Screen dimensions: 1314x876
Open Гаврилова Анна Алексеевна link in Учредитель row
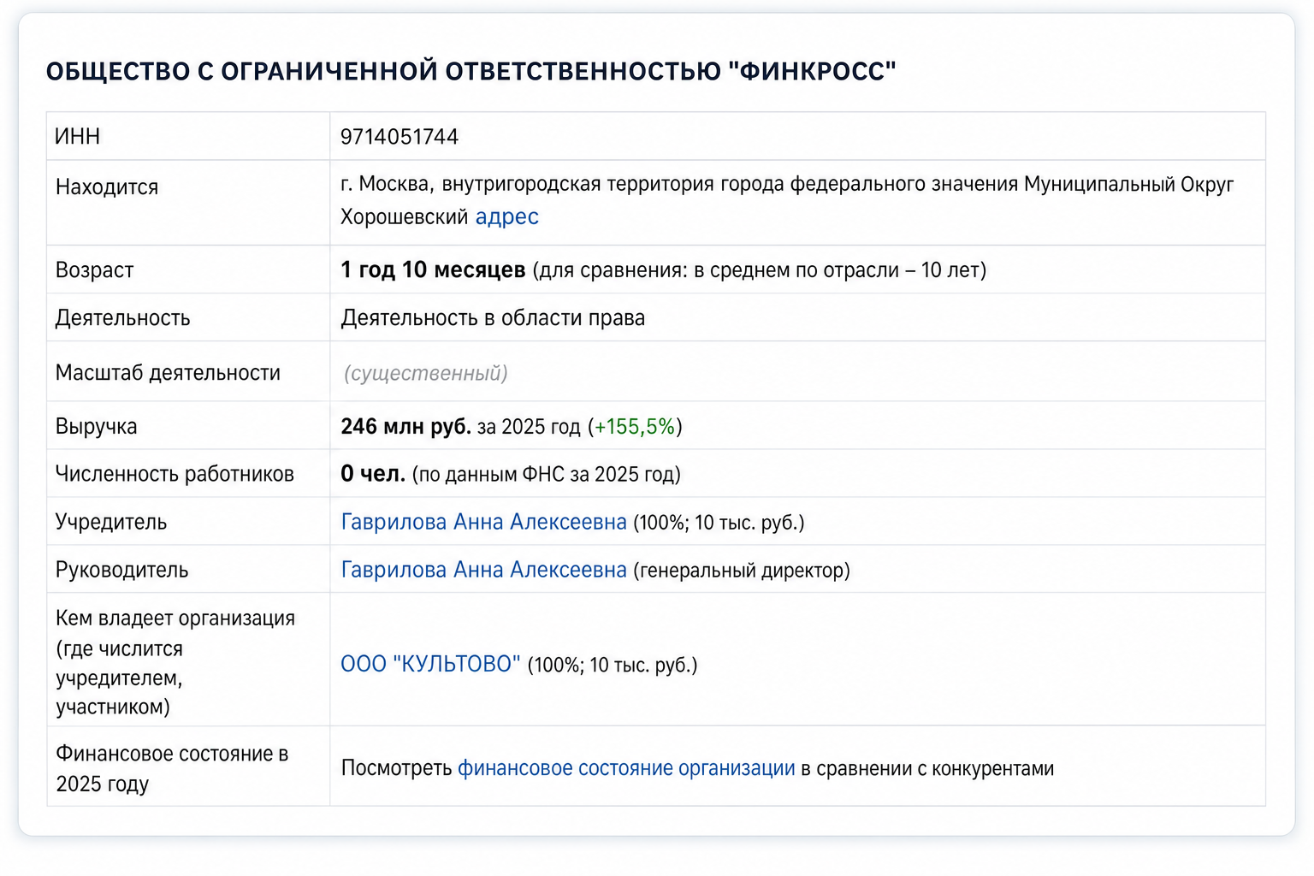click(x=483, y=522)
